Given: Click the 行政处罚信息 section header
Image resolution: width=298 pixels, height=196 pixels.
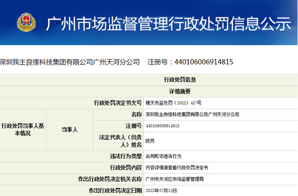Looking at the screenshot, I should click(180, 80).
